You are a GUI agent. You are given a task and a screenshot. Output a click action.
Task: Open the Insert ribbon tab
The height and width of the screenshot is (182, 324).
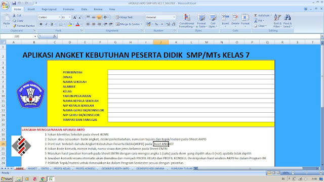pyautogui.click(x=31, y=9)
